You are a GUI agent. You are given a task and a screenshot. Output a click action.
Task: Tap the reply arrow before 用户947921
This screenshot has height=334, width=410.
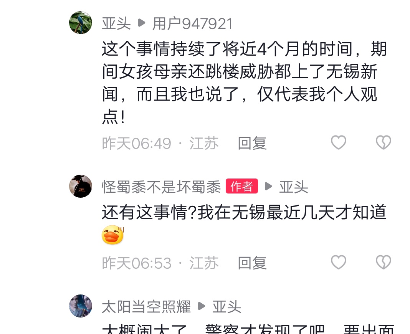coord(141,23)
